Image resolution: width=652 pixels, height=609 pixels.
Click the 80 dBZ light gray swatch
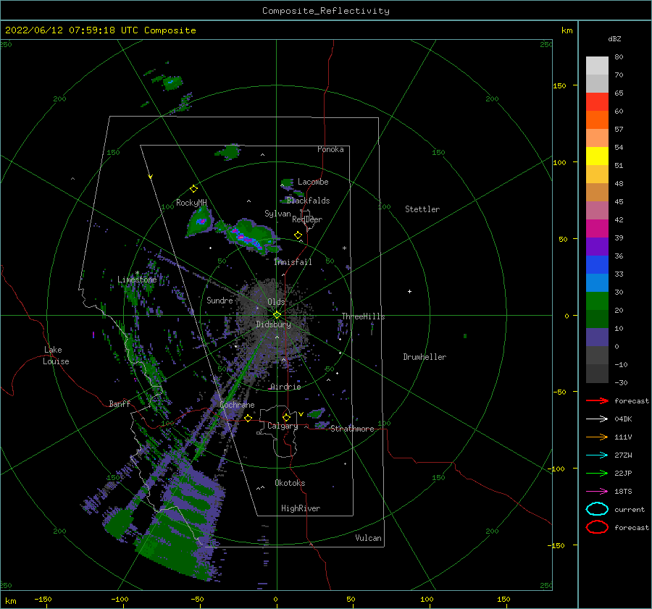click(597, 65)
